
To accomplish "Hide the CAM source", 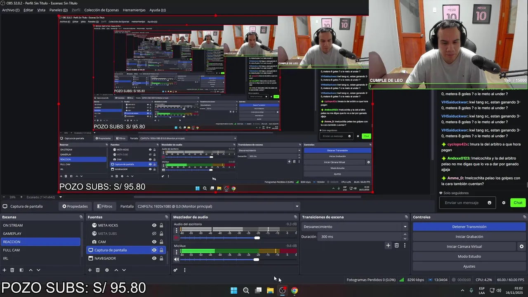I will (154, 242).
